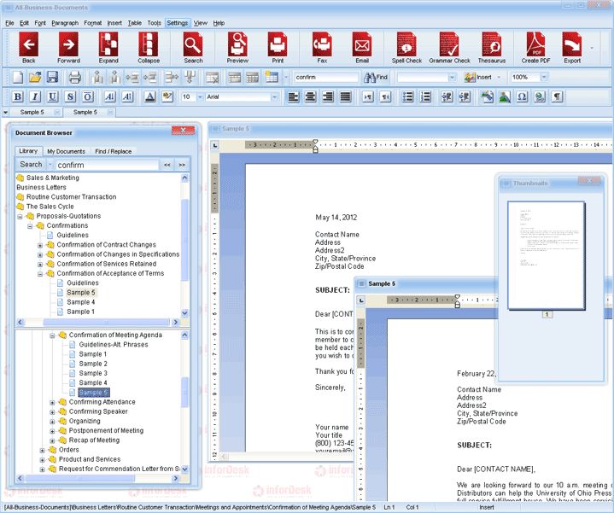
Task: Open the Table menu
Action: tap(134, 23)
